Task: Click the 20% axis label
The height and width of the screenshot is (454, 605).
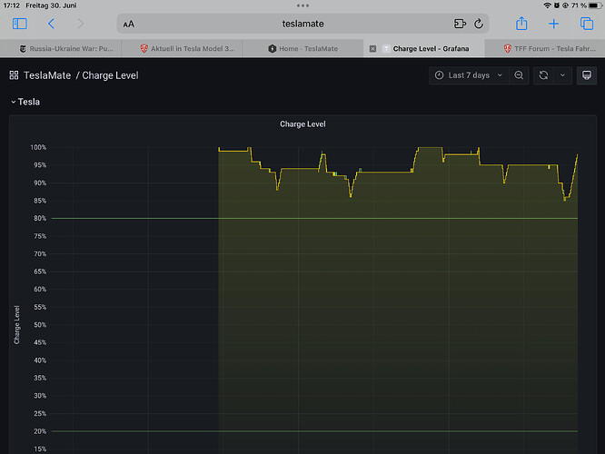Action: pyautogui.click(x=40, y=431)
